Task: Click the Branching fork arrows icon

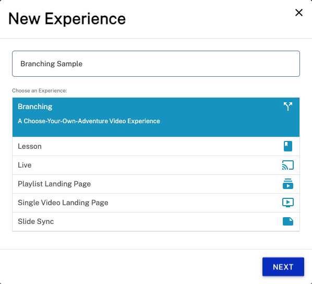Action: (x=287, y=106)
